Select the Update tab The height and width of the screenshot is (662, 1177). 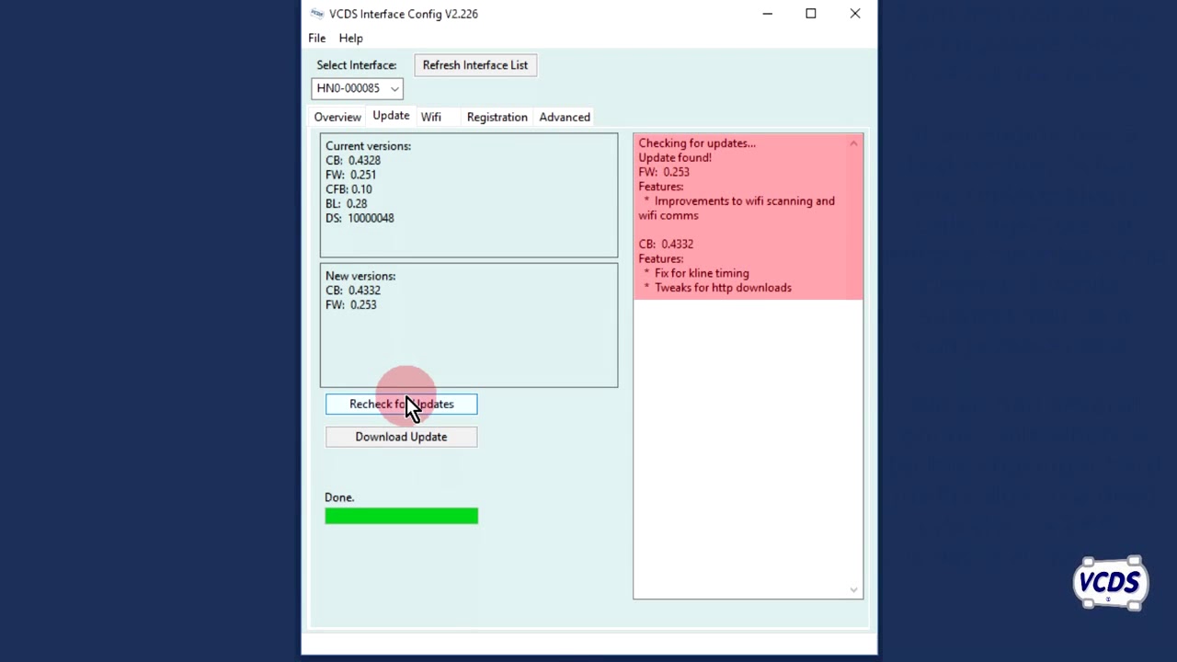click(391, 116)
